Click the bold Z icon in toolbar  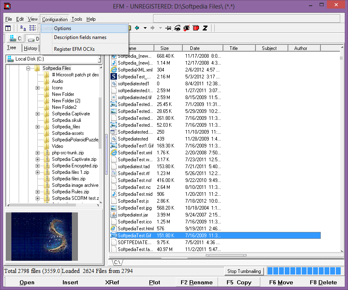click(205, 28)
